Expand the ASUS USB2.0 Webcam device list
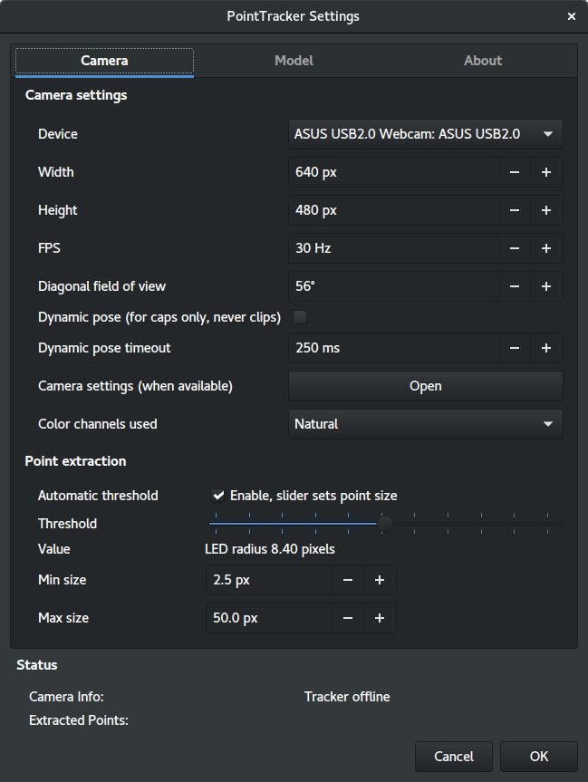The image size is (588, 782). tap(547, 133)
